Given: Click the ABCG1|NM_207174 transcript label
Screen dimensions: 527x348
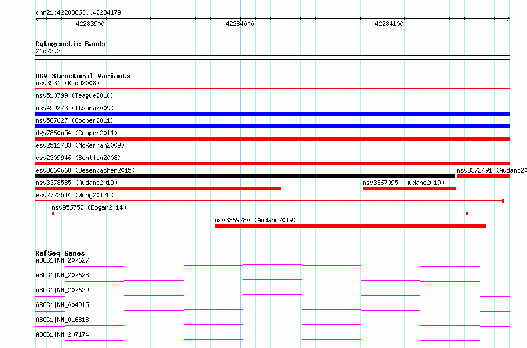Looking at the screenshot, I should 63,334.
